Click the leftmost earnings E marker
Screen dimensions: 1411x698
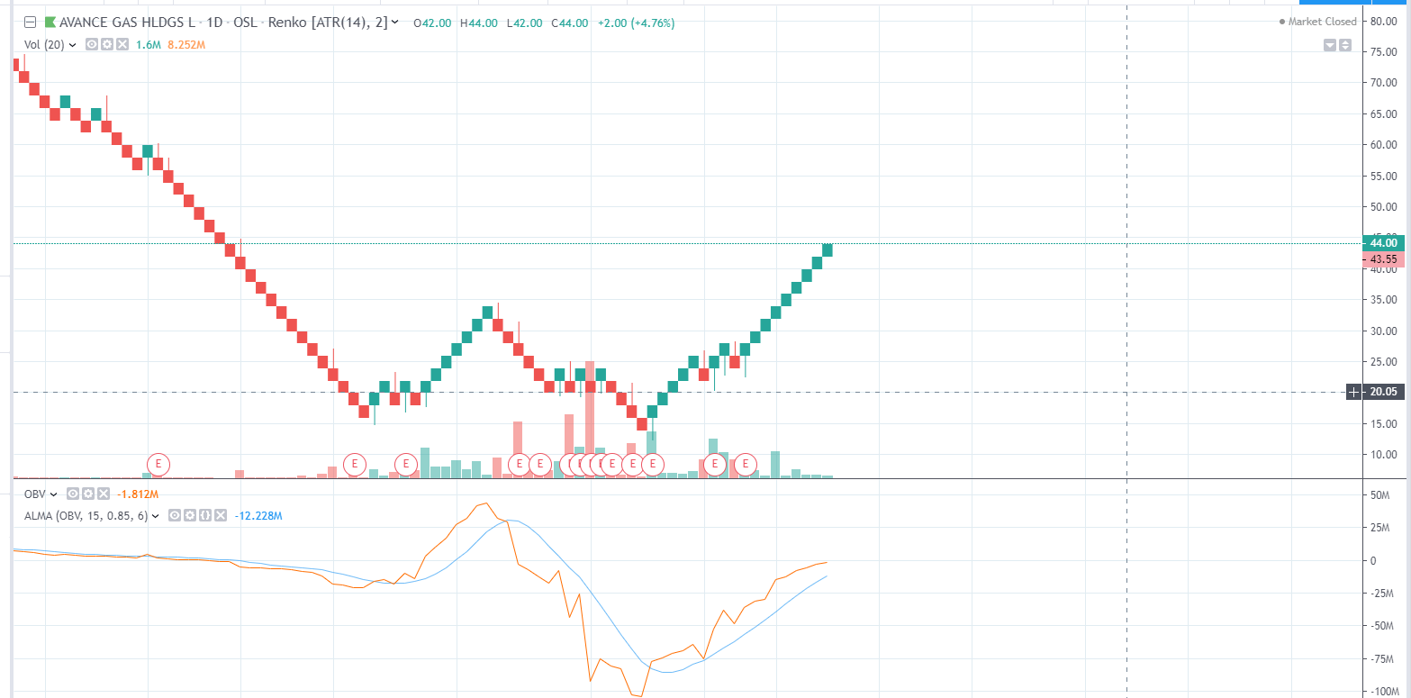click(x=158, y=464)
